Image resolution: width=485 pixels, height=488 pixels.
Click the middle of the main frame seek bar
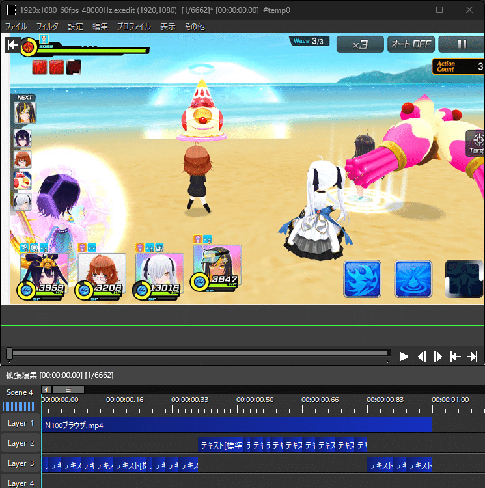tap(199, 353)
